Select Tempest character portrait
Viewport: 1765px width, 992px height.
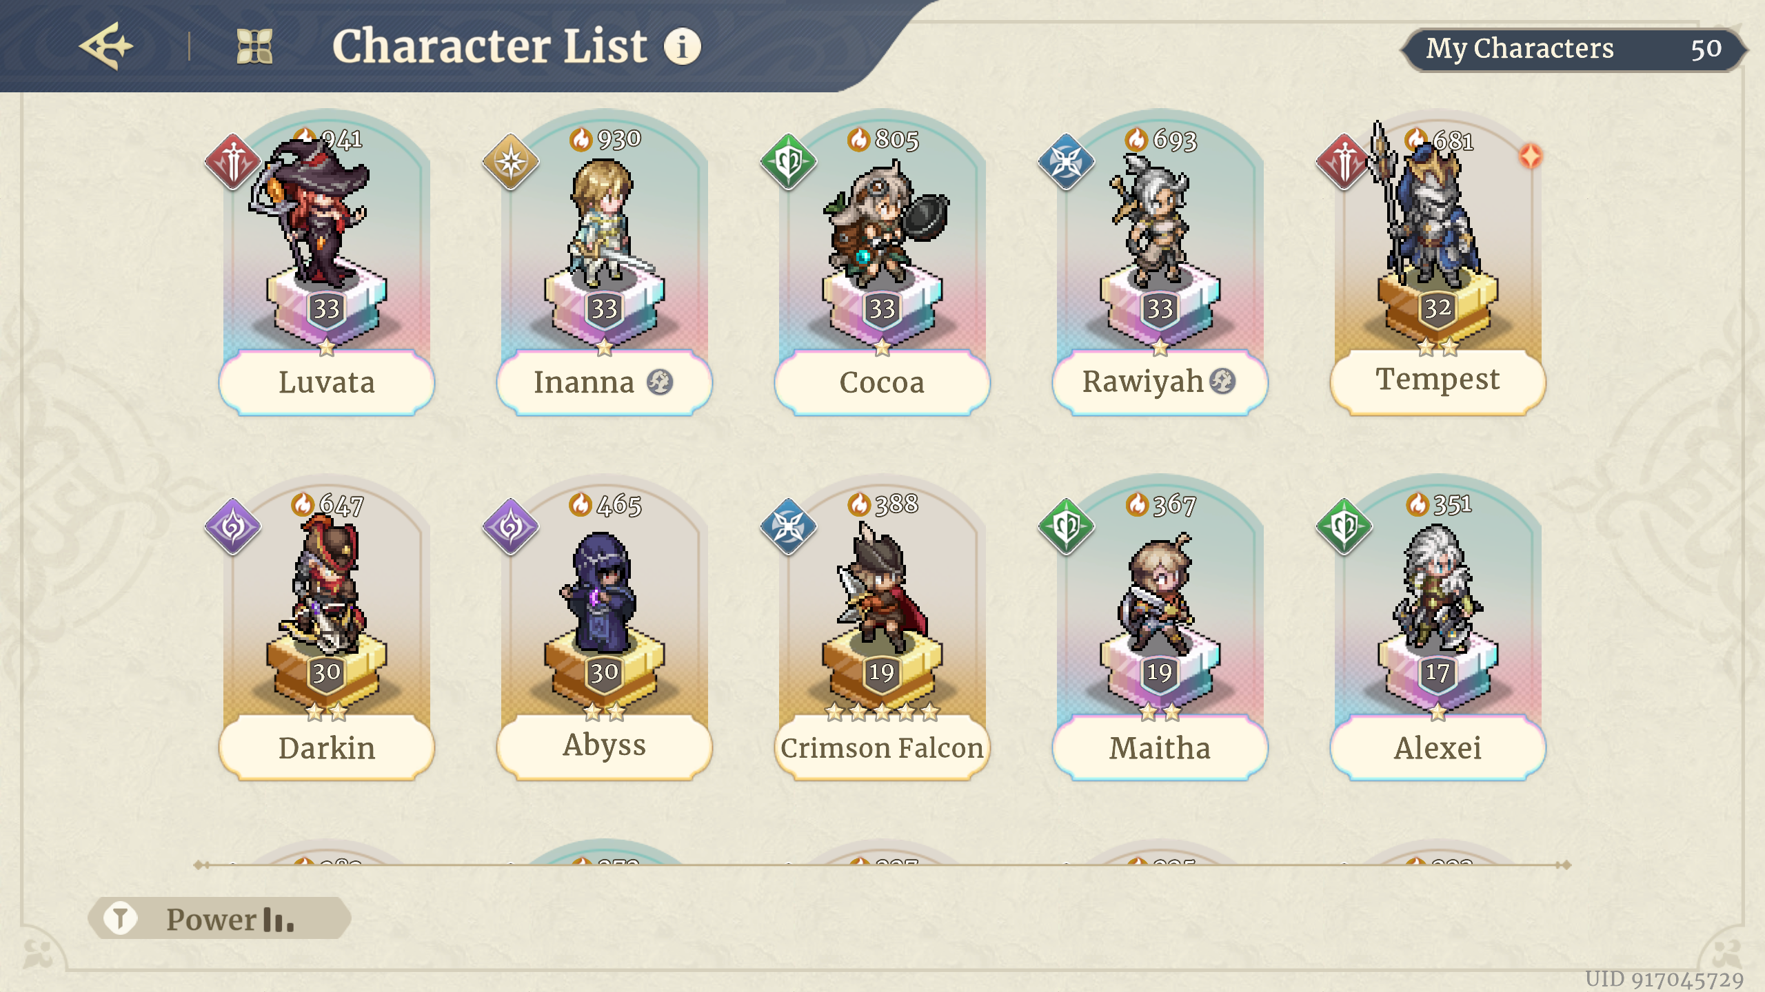tap(1438, 234)
